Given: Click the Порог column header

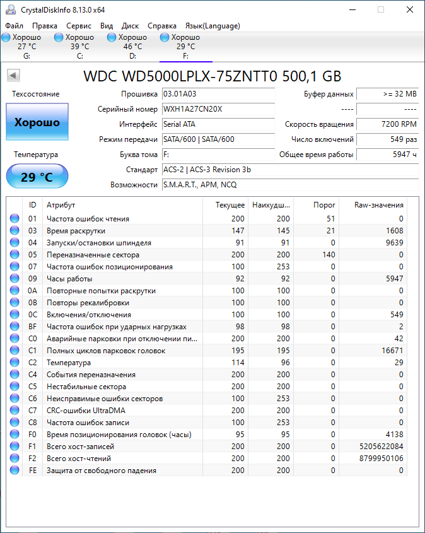Looking at the screenshot, I should coord(316,204).
